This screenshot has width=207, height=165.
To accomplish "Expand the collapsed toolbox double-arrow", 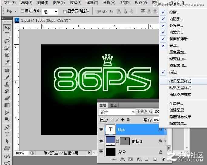I will (3, 18).
